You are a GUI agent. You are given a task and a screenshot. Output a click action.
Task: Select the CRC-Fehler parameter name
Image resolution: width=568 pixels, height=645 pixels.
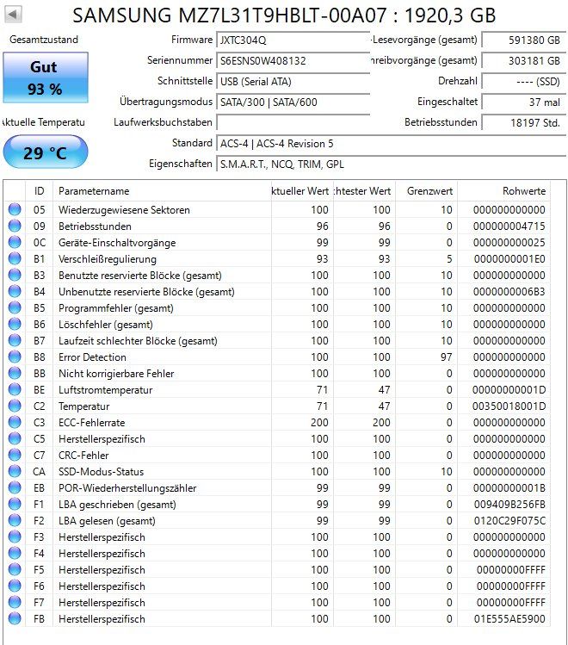[x=83, y=456]
